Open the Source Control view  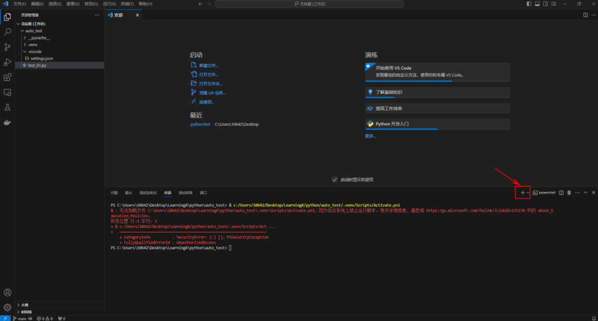coord(8,47)
